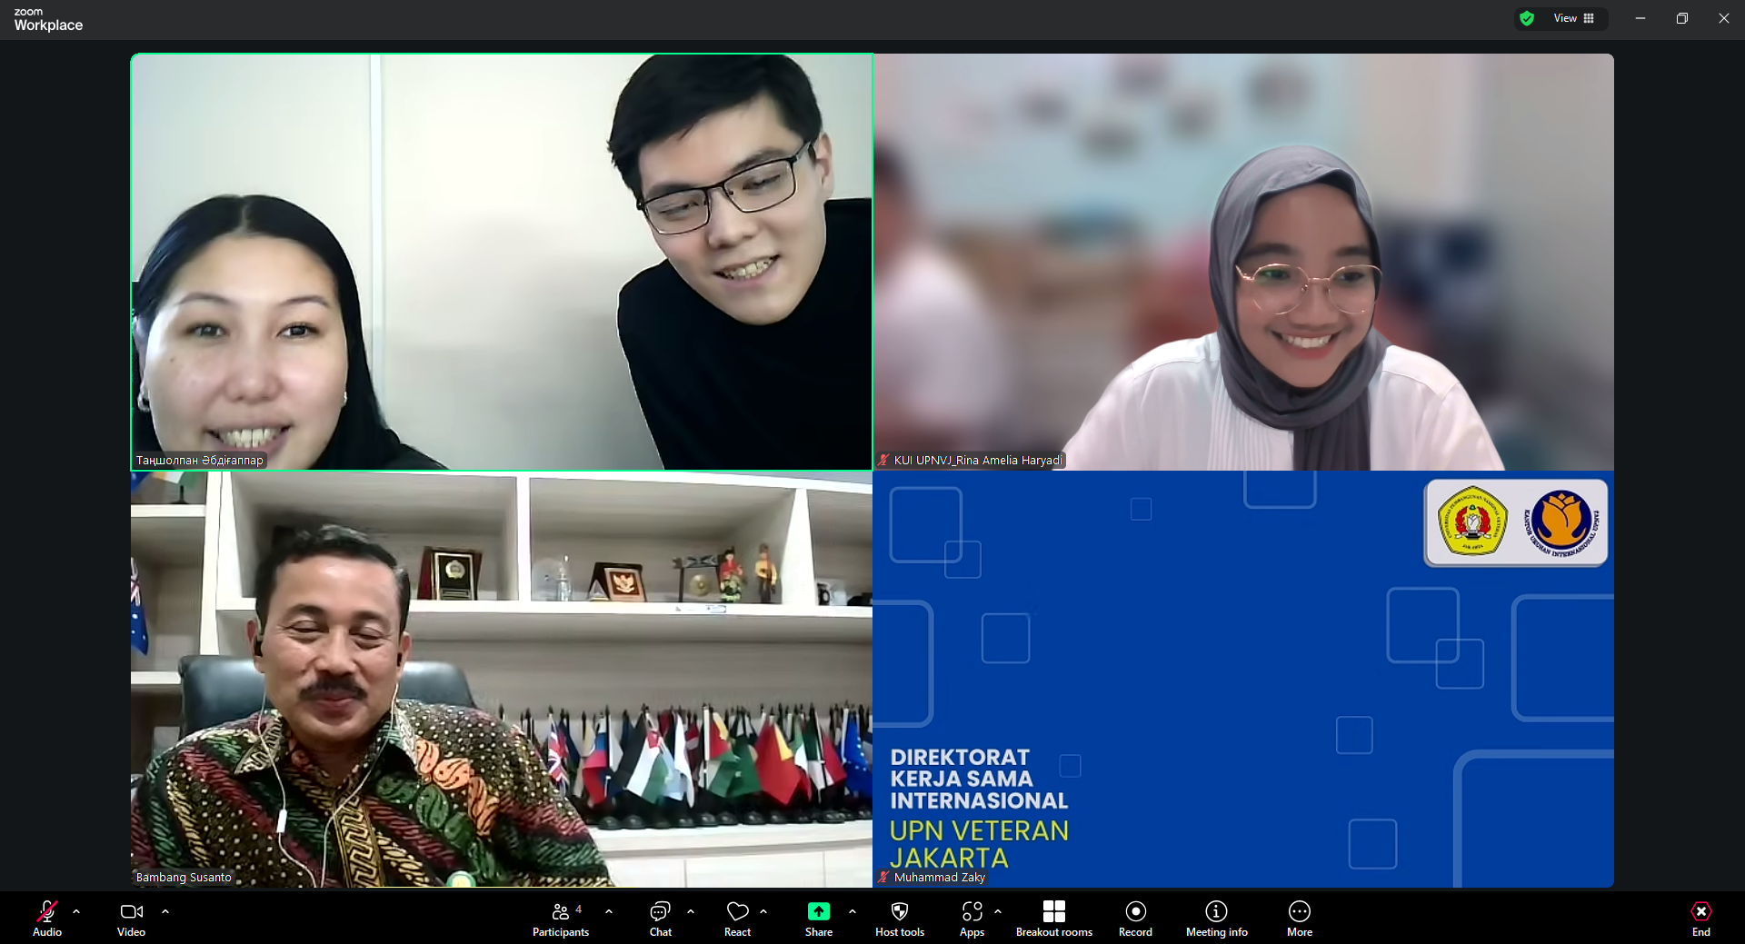Start screen sharing with Share button
Screen dimensions: 1745x944
click(x=818, y=917)
